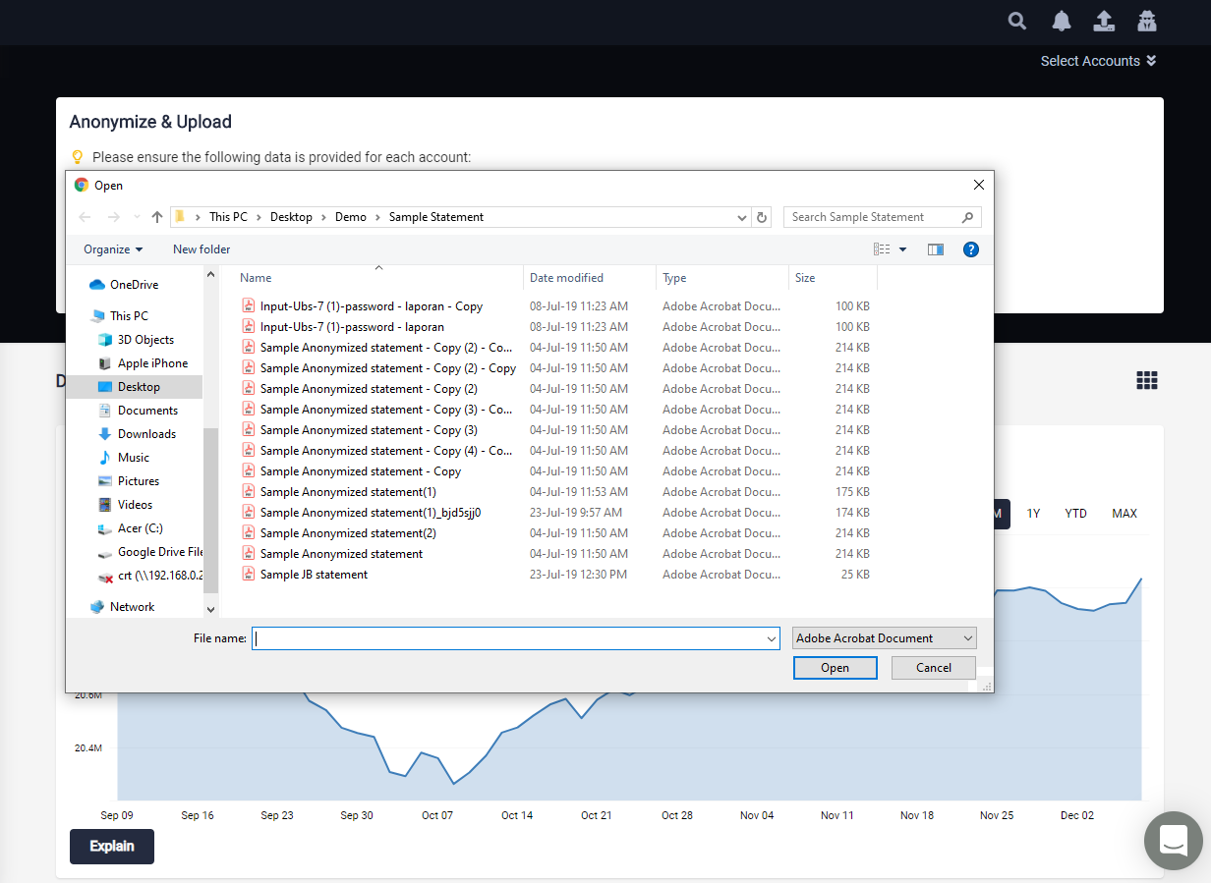Viewport: 1211px width, 883px height.
Task: Go forward in the Open dialog
Action: pos(114,217)
